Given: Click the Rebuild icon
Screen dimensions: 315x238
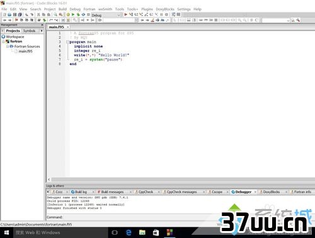Looking at the screenshot, I should (x=83, y=14).
